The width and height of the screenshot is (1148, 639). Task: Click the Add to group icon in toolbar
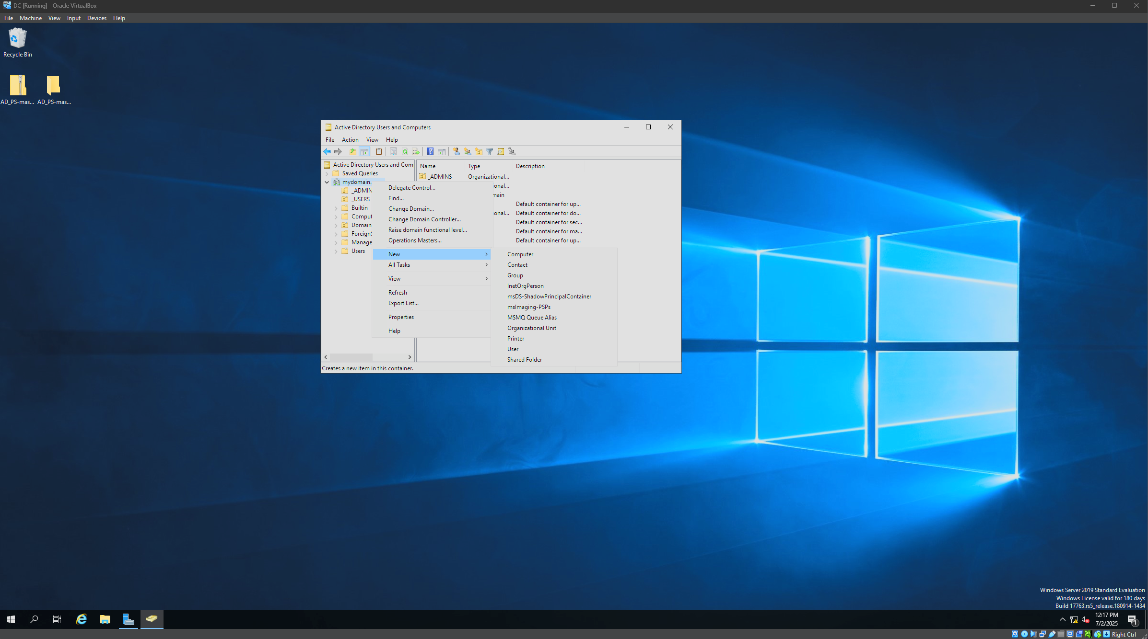[x=512, y=152]
